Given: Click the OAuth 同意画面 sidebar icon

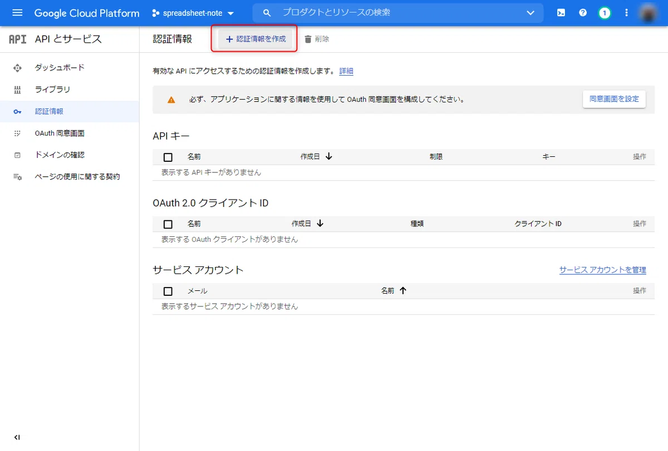Looking at the screenshot, I should click(x=17, y=133).
